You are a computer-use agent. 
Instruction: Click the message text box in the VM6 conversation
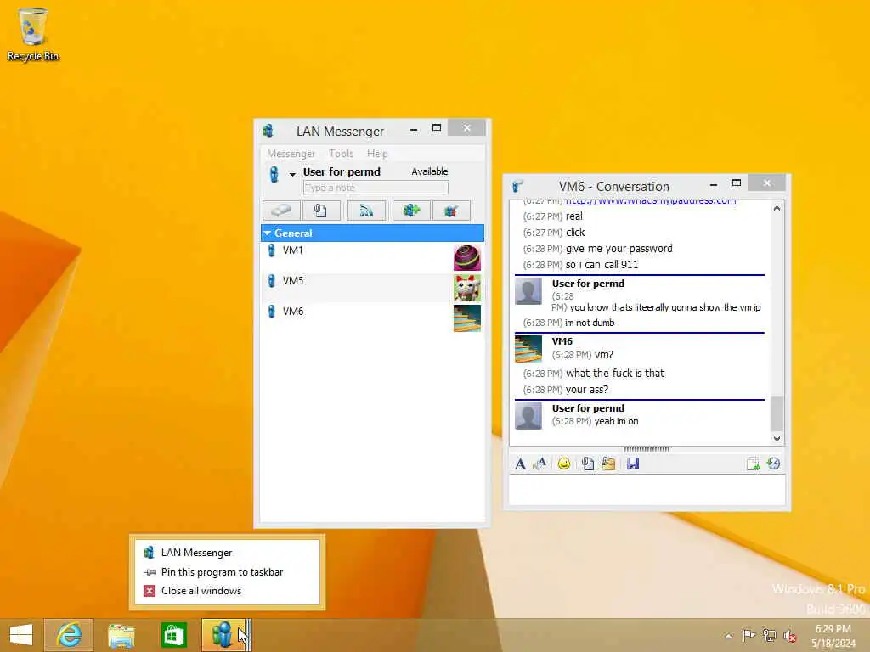647,490
